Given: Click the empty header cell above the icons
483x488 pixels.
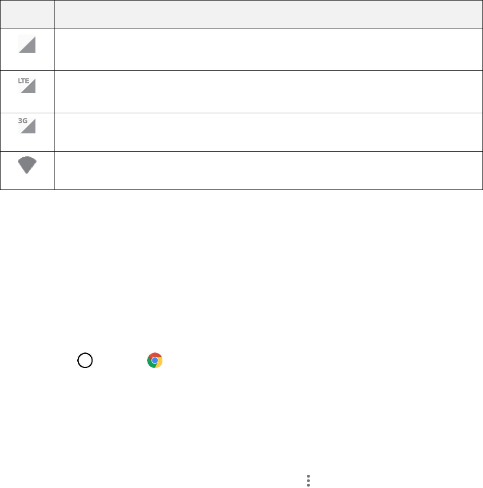Looking at the screenshot, I should (27, 14).
